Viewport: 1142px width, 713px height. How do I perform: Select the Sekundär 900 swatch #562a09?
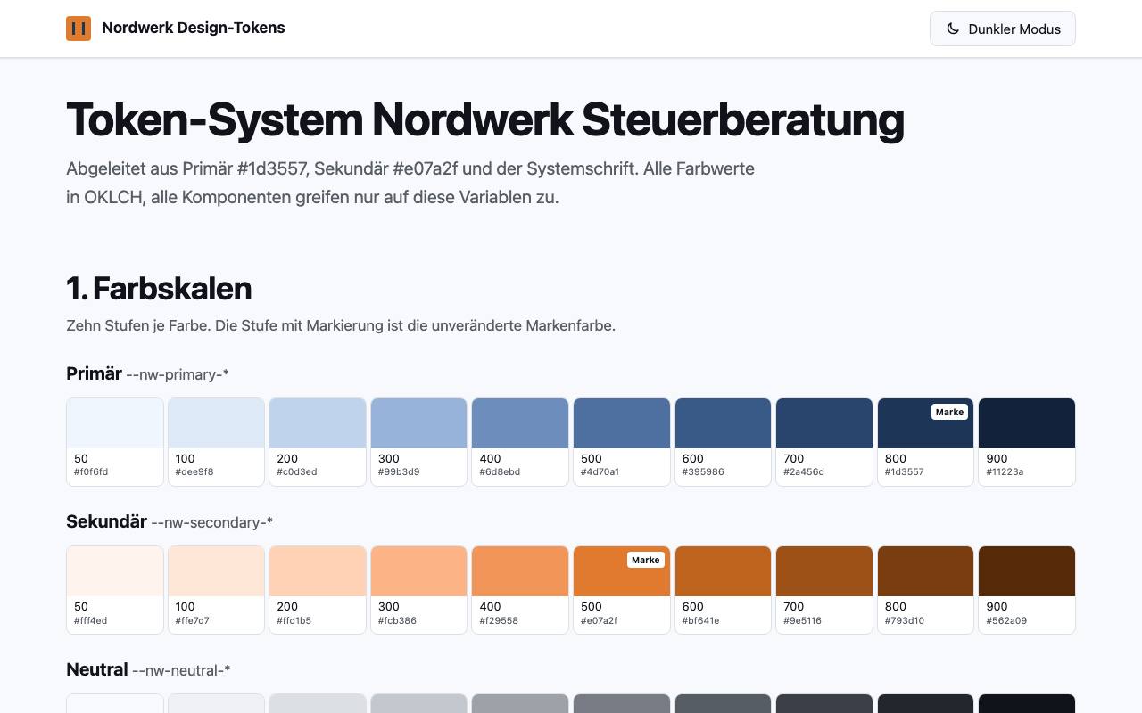[1027, 590]
